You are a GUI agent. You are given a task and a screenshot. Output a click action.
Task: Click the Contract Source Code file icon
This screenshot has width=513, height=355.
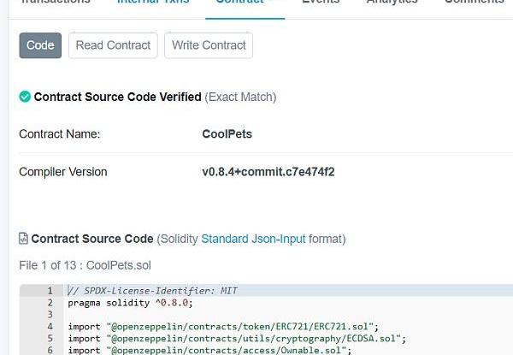pos(24,239)
